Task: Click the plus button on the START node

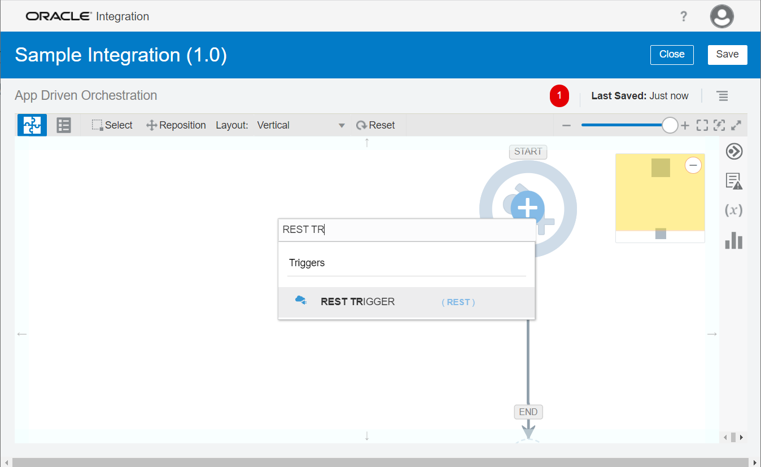Action: point(527,208)
